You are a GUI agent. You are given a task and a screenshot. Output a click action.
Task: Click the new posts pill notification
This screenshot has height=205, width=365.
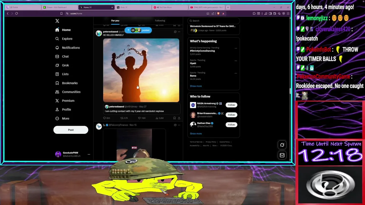coord(138,30)
